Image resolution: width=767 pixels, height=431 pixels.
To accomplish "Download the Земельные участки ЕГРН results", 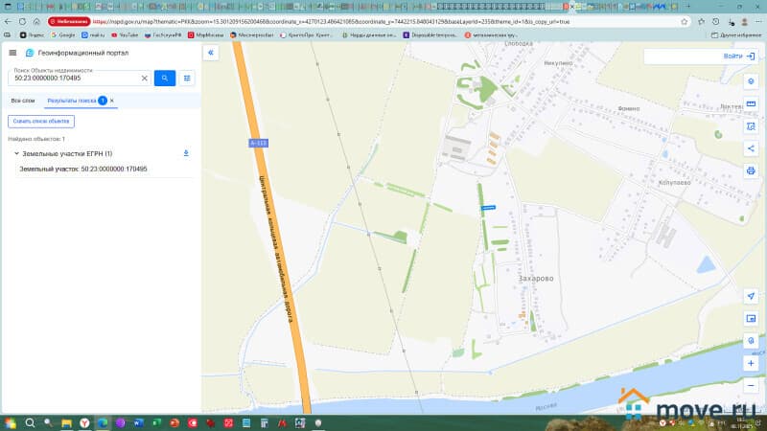I will click(x=186, y=153).
